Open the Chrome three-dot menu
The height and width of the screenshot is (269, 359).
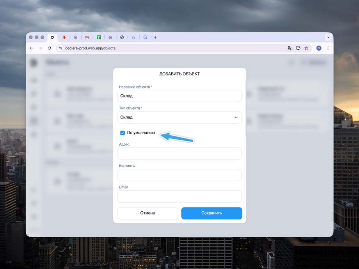point(328,48)
